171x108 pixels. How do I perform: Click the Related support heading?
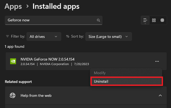(x=18, y=82)
